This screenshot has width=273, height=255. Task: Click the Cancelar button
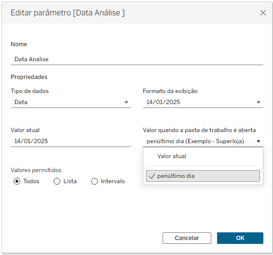pyautogui.click(x=187, y=238)
